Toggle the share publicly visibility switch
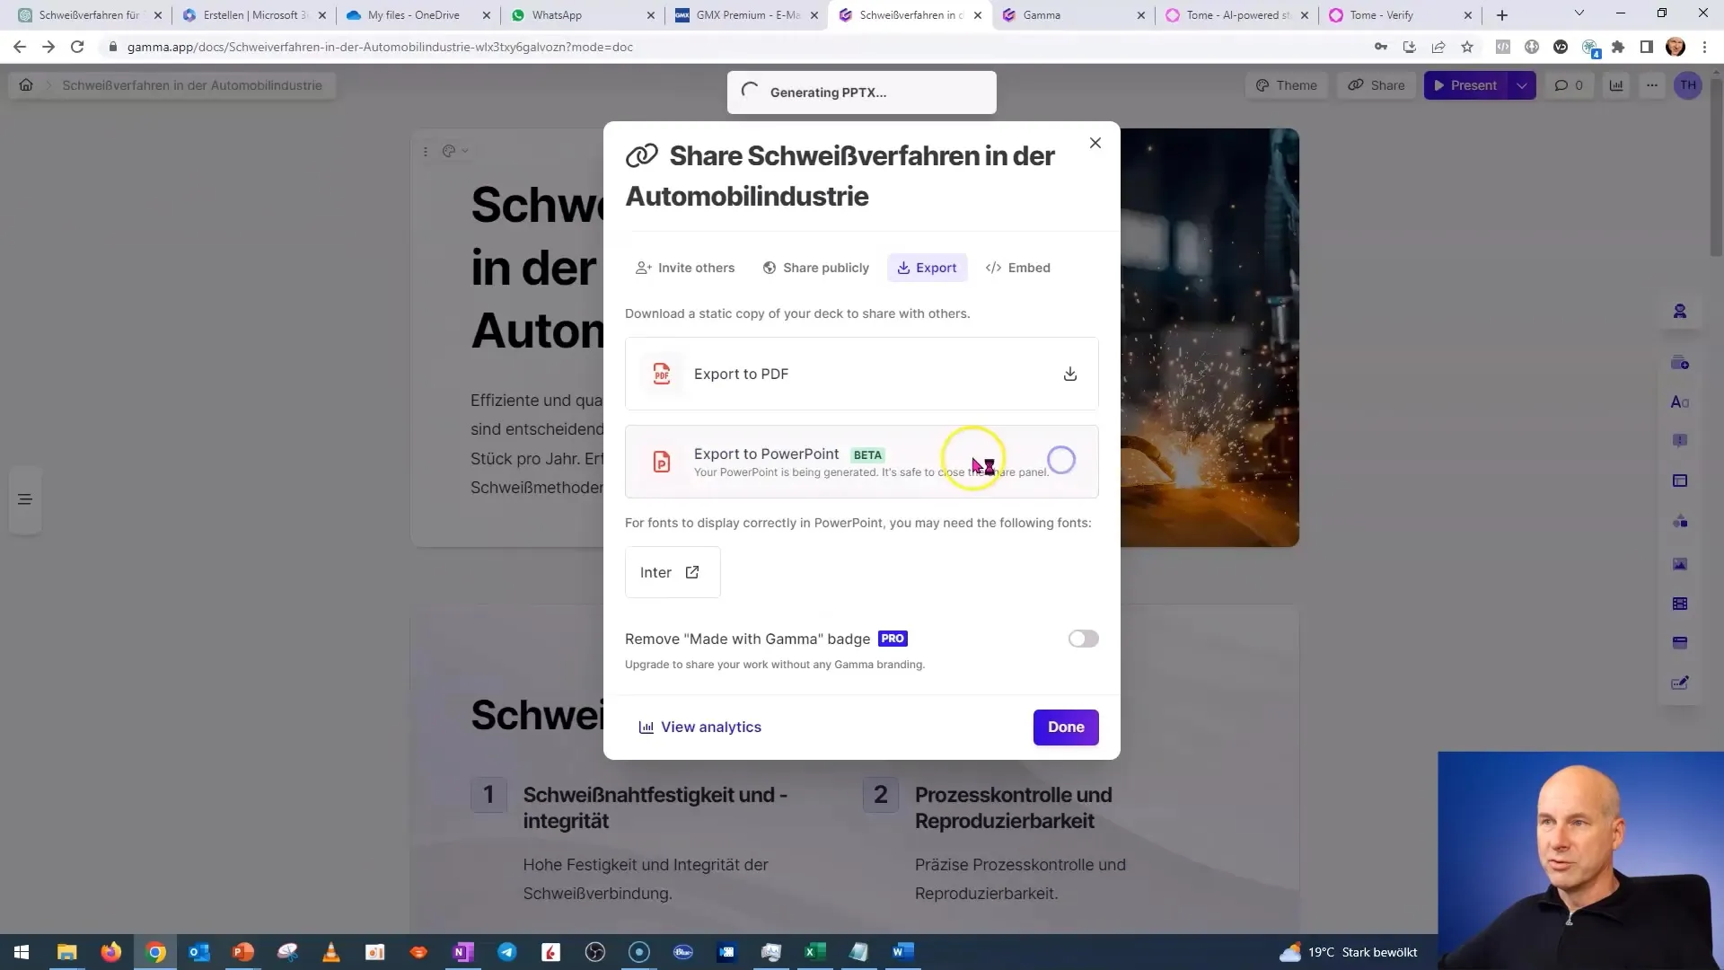This screenshot has height=970, width=1724. coord(818,268)
